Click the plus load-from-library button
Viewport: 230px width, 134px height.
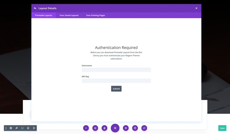point(86,128)
